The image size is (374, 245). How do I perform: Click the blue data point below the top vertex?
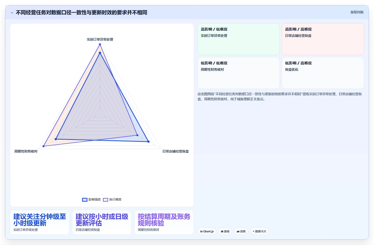100,53
